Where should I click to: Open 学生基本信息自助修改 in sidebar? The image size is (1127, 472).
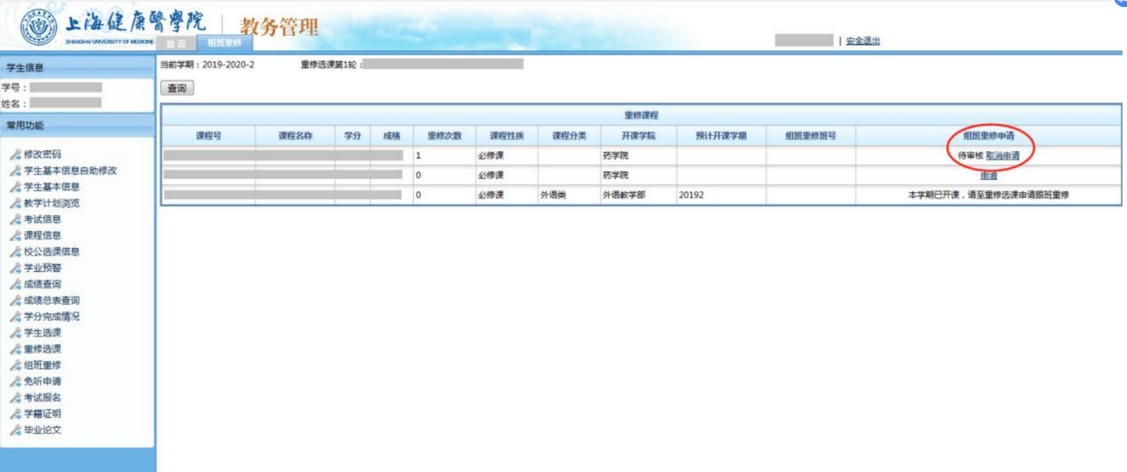70,171
